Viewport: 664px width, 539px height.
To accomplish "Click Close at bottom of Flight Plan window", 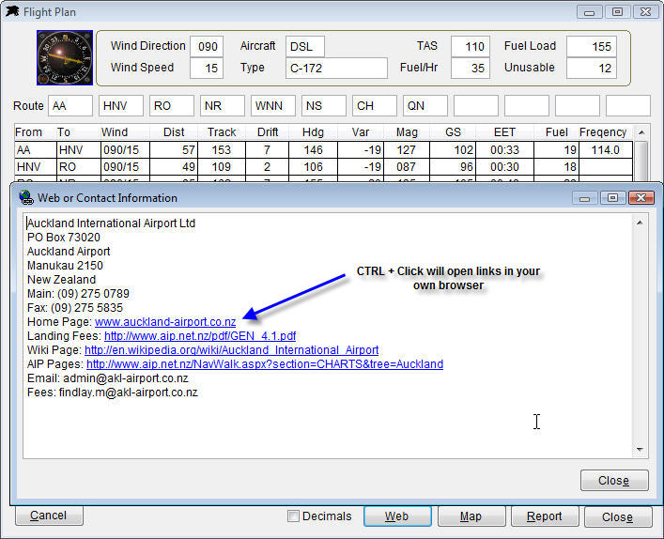I will coord(617,517).
